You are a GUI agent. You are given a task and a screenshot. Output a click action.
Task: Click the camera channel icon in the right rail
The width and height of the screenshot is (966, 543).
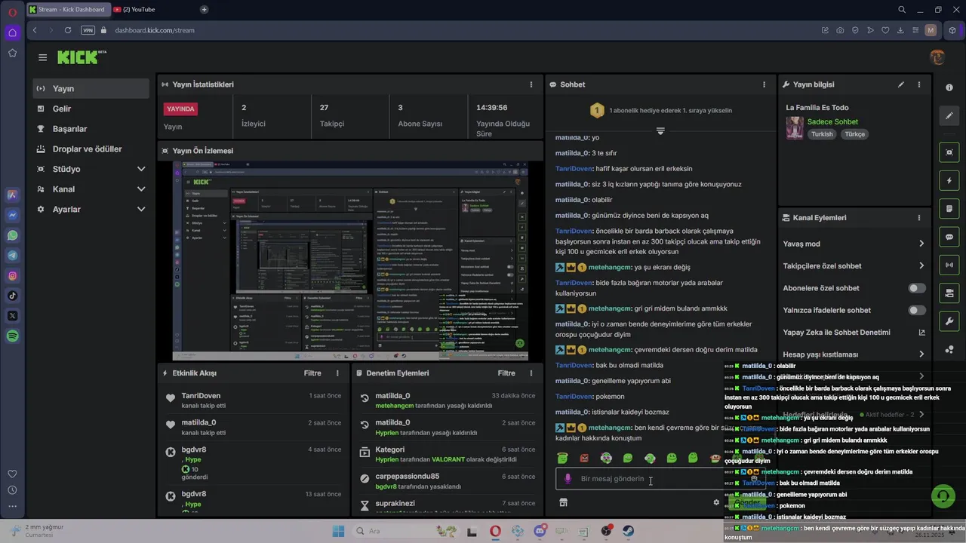[x=949, y=293]
